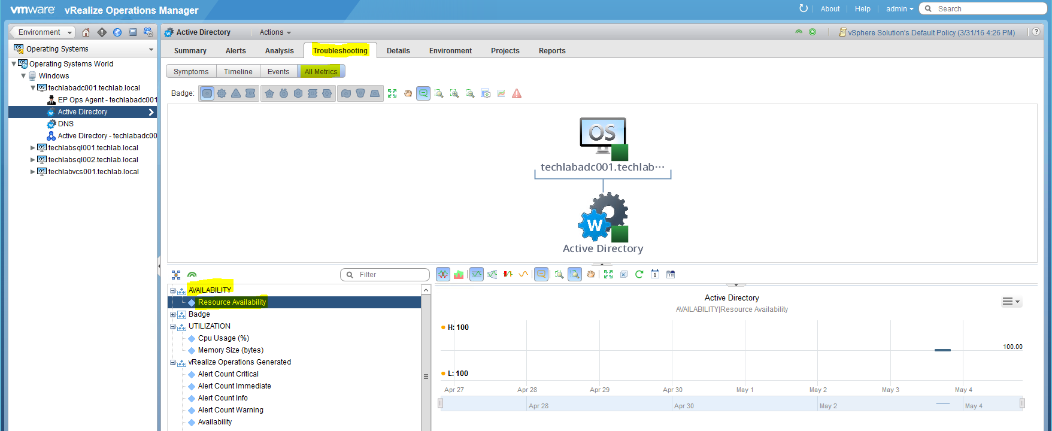
Task: Click the left handle of the chart range slider
Action: click(x=440, y=403)
